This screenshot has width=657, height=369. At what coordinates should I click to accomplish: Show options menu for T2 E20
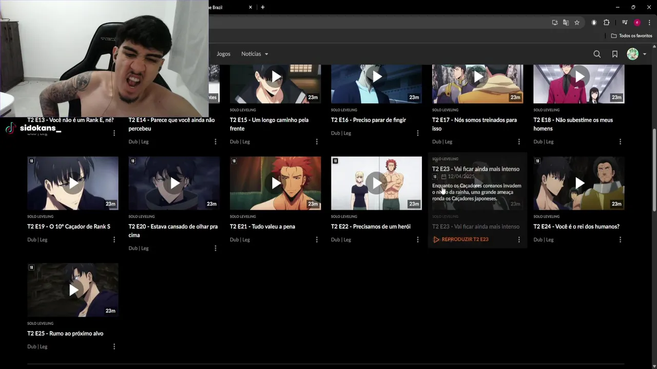(x=215, y=248)
